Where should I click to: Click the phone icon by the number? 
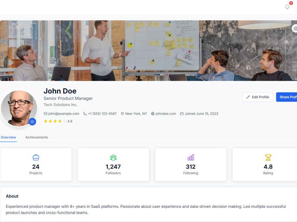point(85,114)
